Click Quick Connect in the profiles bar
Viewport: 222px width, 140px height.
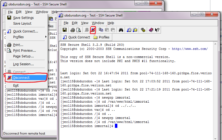coord(77,37)
